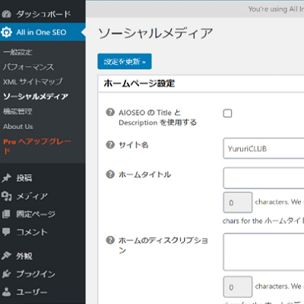Click the ホームのディスクリプション text area
304x304 pixels.
pyautogui.click(x=264, y=252)
